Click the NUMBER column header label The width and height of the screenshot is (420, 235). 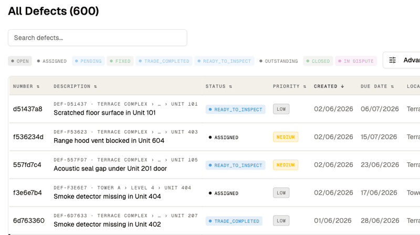23,86
